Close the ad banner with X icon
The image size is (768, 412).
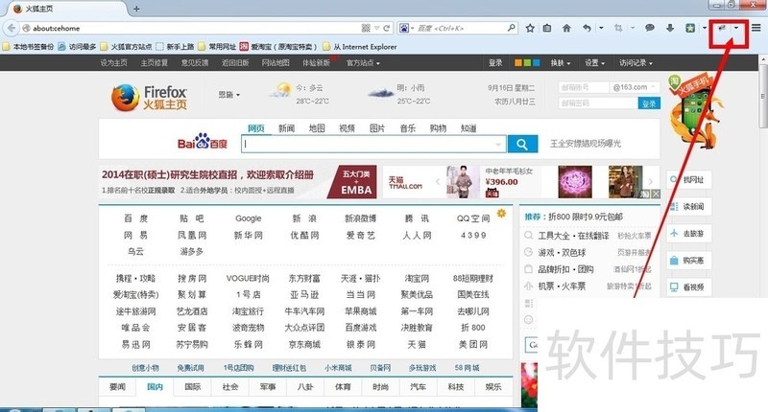tap(656, 195)
